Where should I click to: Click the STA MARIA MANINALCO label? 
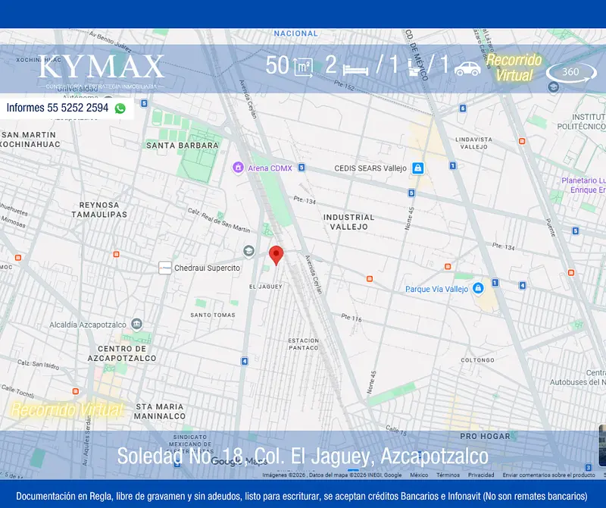[x=160, y=411]
